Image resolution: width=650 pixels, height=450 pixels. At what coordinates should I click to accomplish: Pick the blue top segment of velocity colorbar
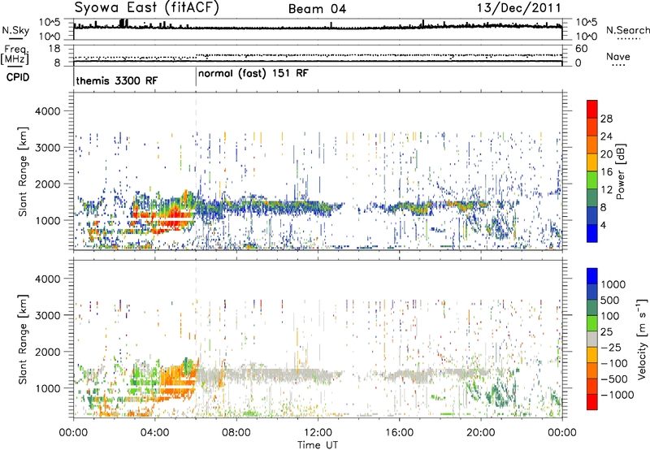pyautogui.click(x=592, y=276)
